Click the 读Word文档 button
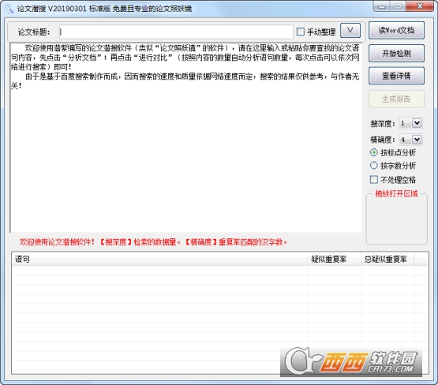The width and height of the screenshot is (438, 385). click(x=396, y=30)
